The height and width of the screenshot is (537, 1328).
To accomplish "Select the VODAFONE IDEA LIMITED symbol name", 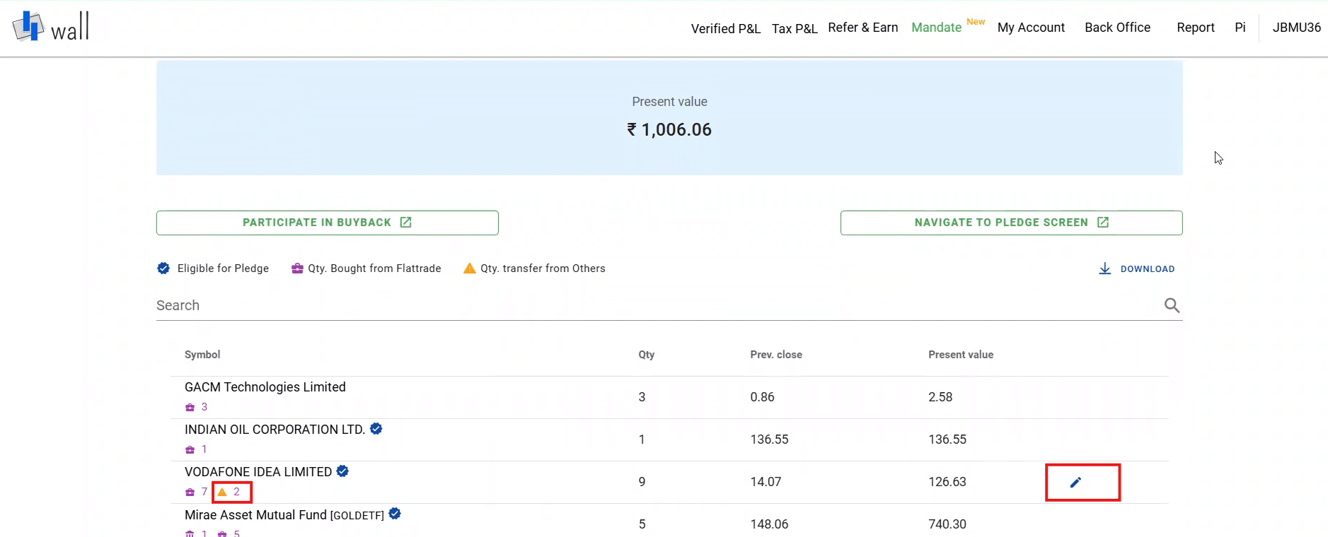I will tap(258, 472).
